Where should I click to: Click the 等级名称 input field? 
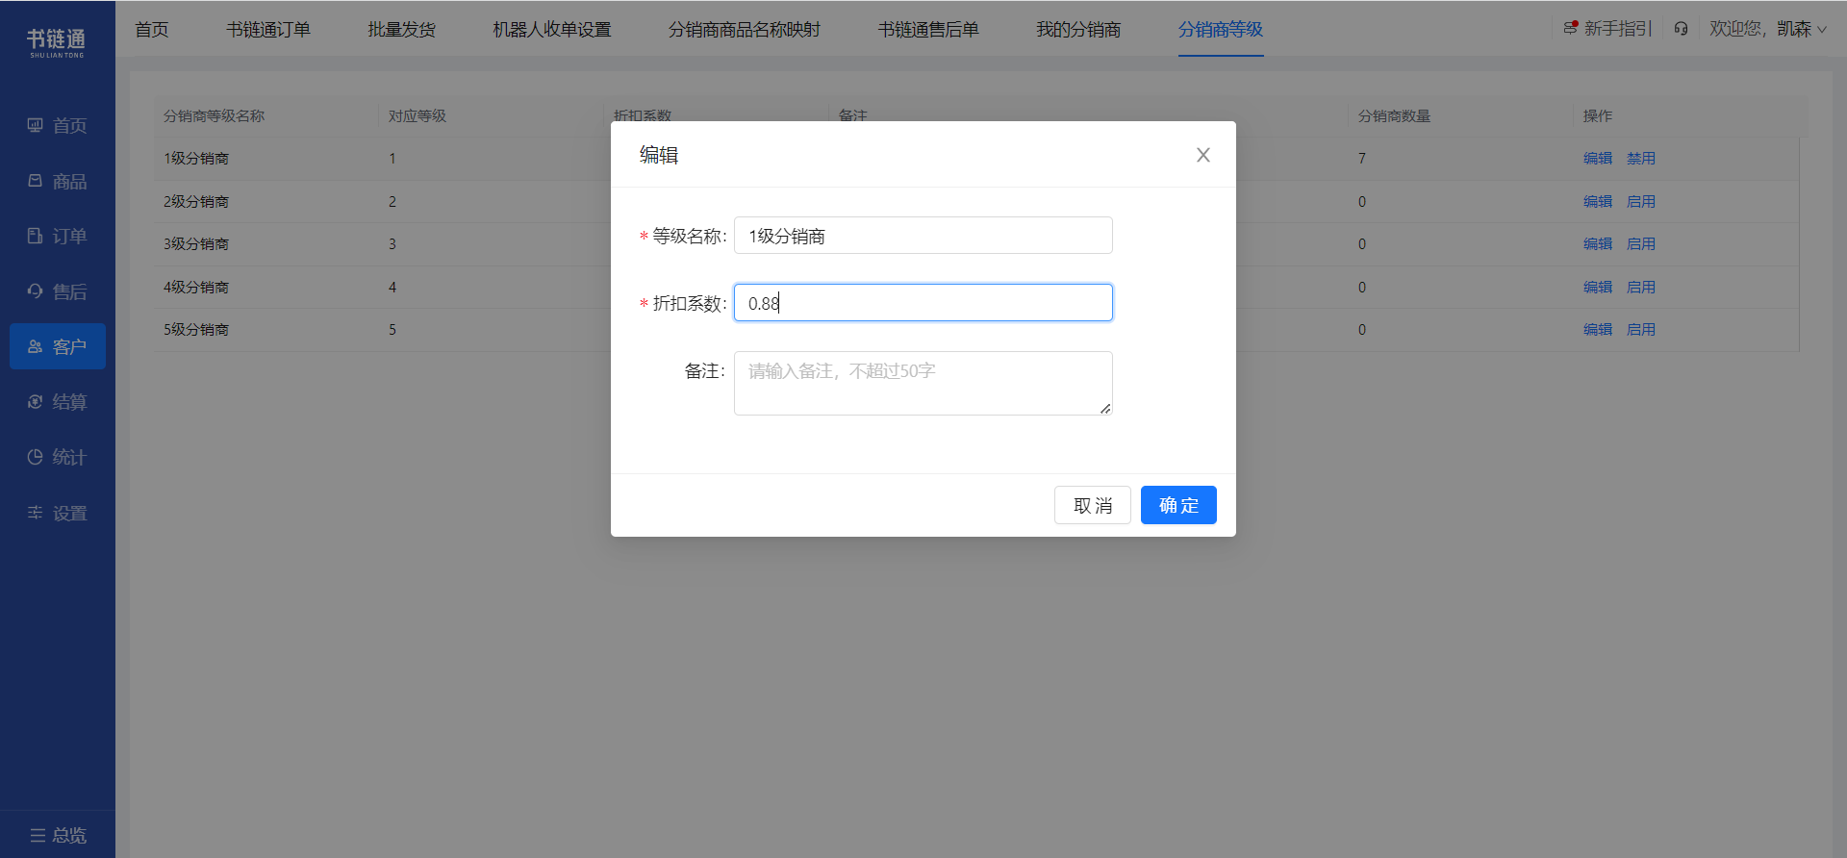pos(923,236)
